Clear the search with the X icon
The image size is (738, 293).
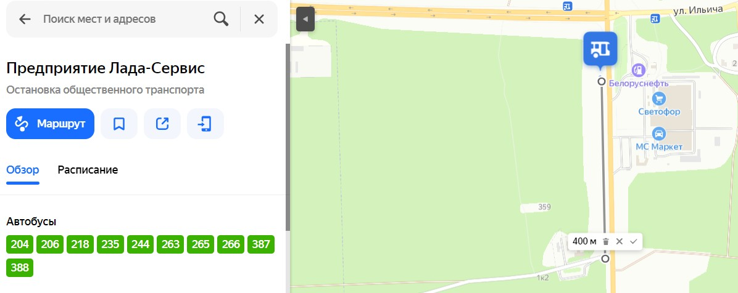tap(259, 19)
